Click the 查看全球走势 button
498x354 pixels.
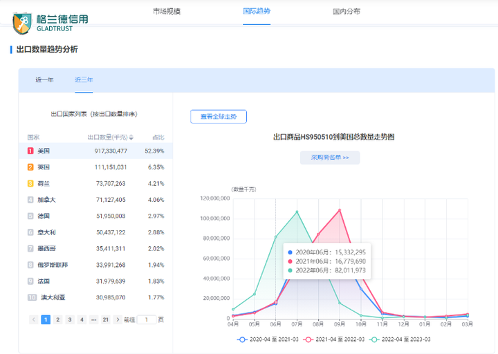pos(219,117)
